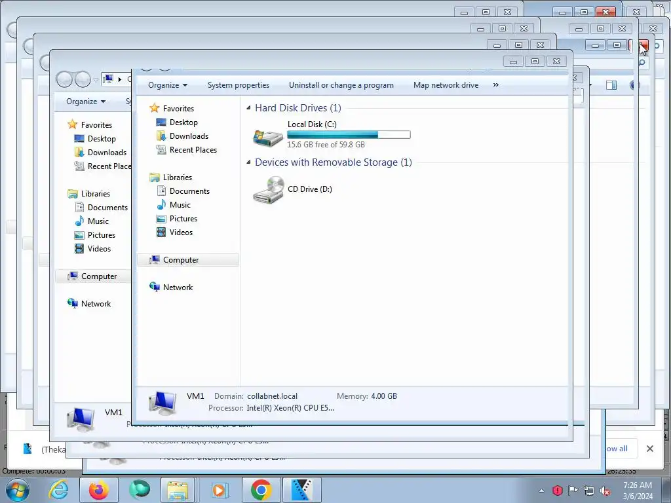Viewport: 671px width, 503px height.
Task: Open Windows Explorer taskbar button
Action: point(178,490)
